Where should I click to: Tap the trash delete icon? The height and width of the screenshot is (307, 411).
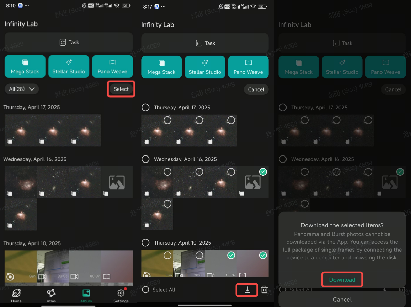(264, 290)
